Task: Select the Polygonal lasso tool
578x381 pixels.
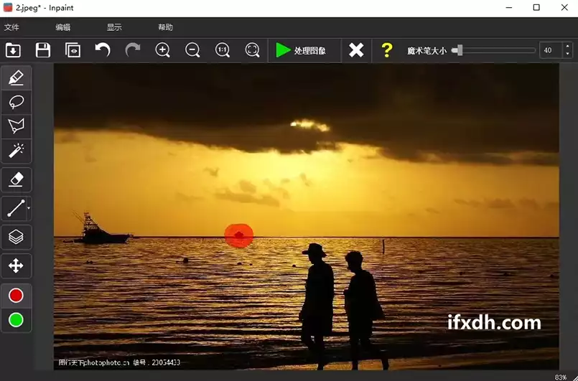Action: click(x=16, y=126)
